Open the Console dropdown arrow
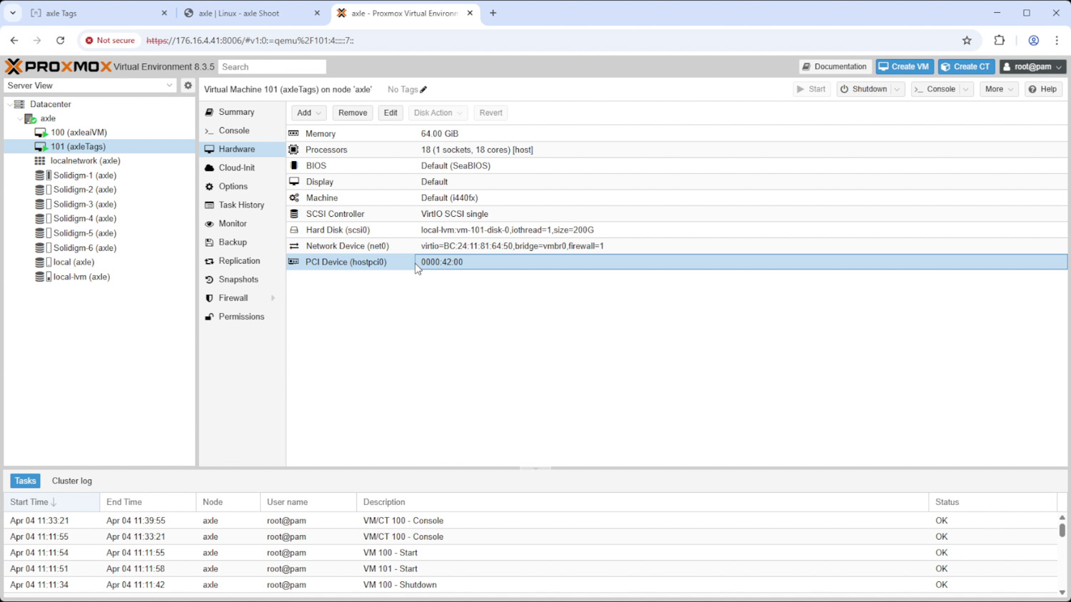This screenshot has height=602, width=1071. 966,89
